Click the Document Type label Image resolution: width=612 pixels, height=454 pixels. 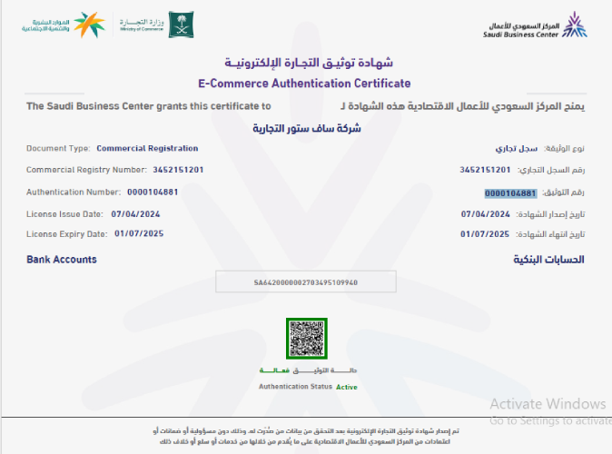(x=58, y=148)
